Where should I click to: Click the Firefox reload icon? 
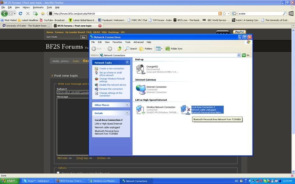coord(21,14)
